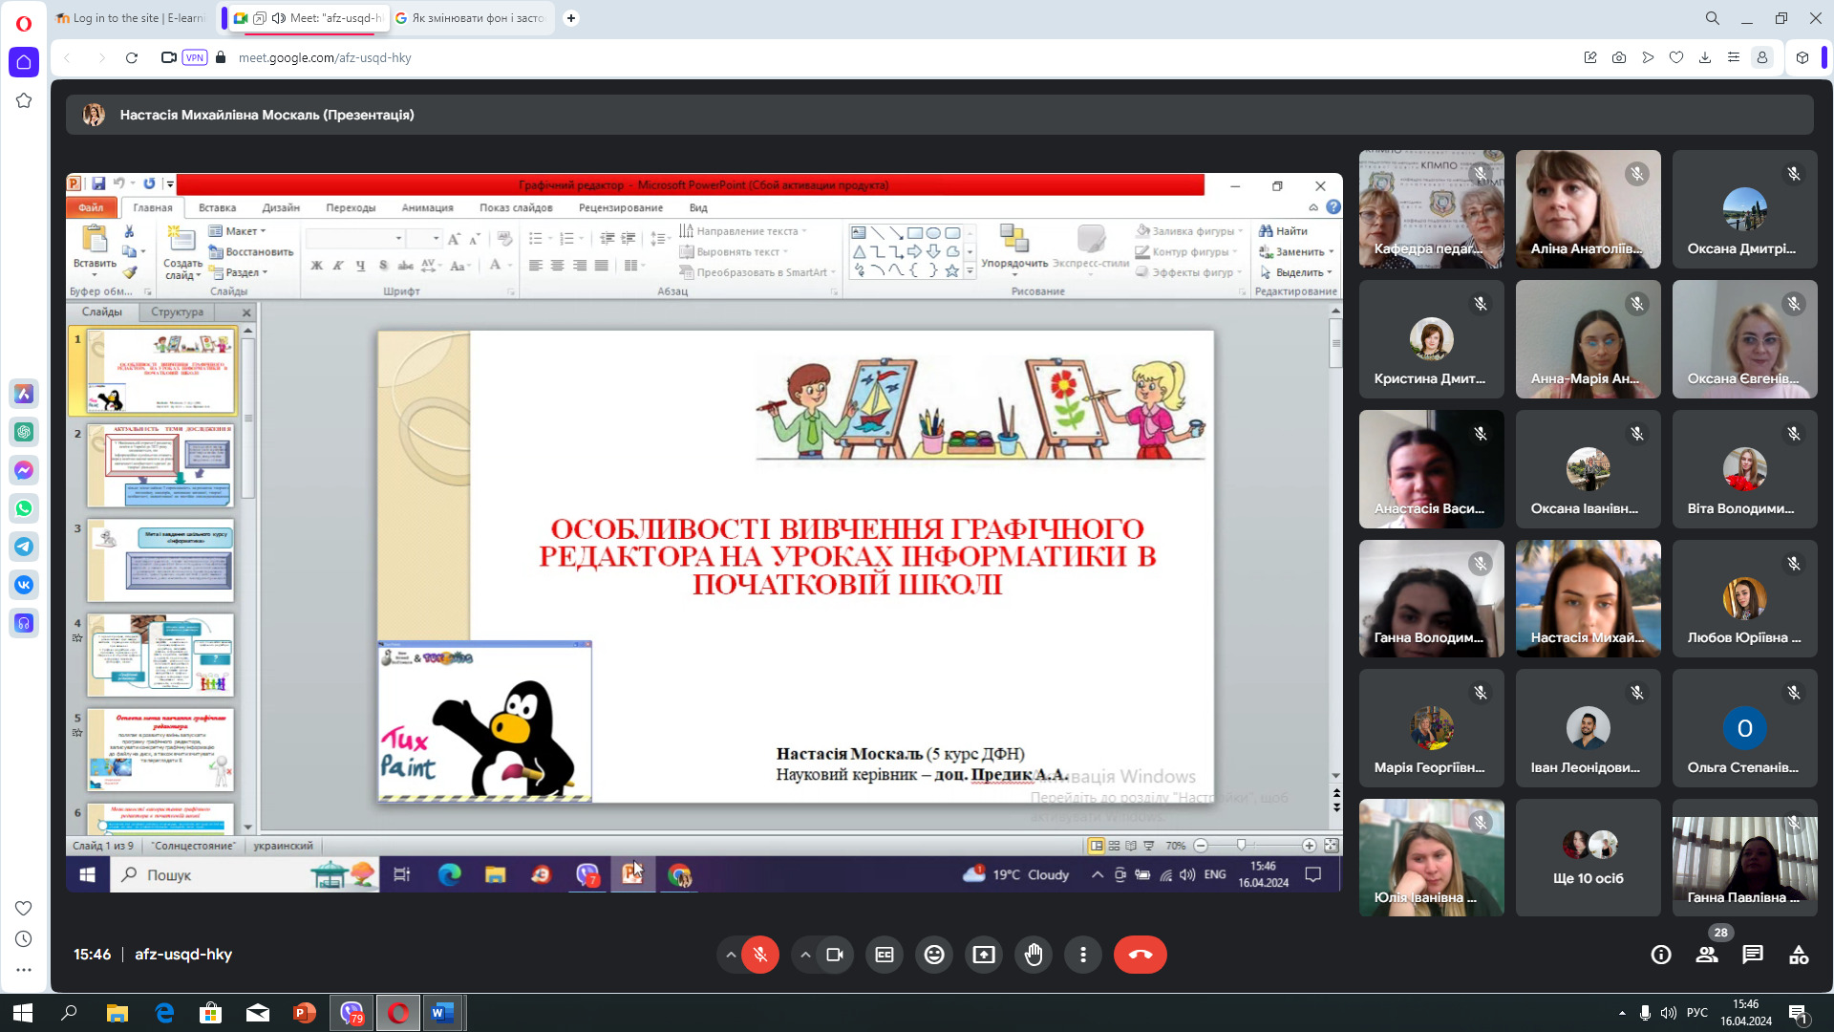Open the emoji reactions panel

(934, 955)
